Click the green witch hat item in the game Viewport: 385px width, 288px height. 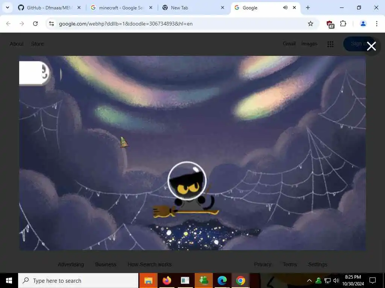tap(124, 142)
